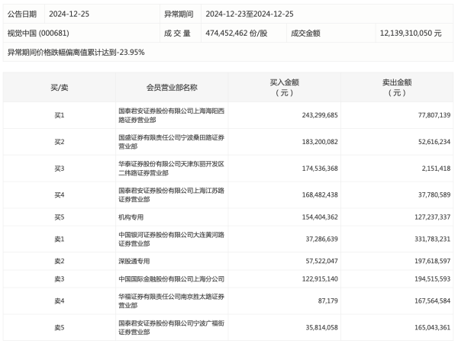Viewport: 458px width, 344px height.
Task: Click the 卖出金额 (元) column header
Action: pyautogui.click(x=397, y=88)
